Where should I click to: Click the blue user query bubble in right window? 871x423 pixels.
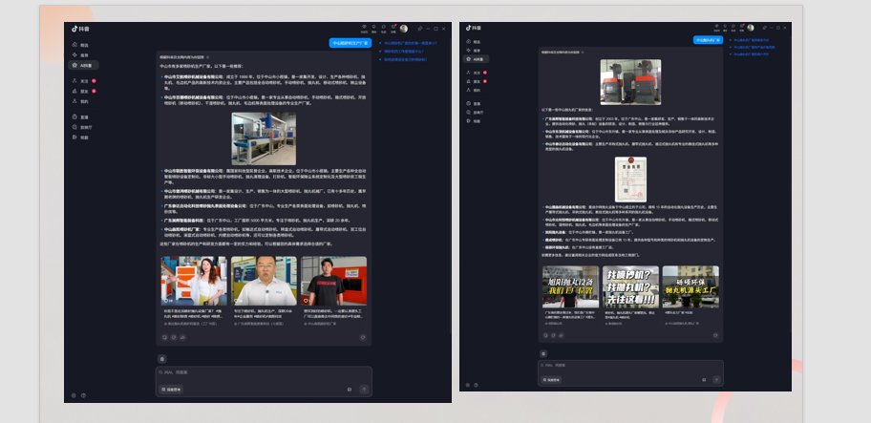[x=708, y=40]
